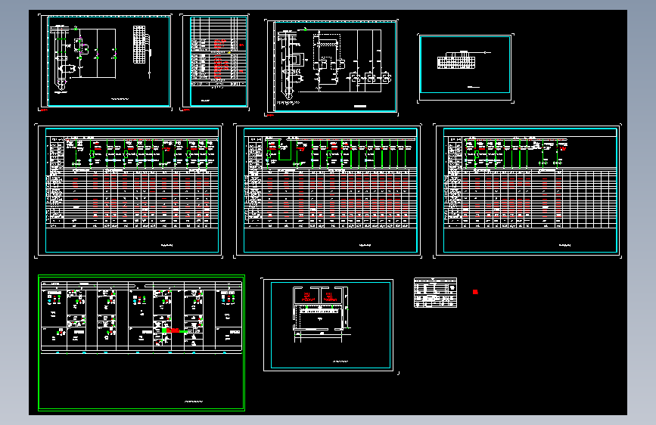Select the bottom floor plan sheet with red room labels
The width and height of the screenshot is (656, 425).
[x=328, y=325]
